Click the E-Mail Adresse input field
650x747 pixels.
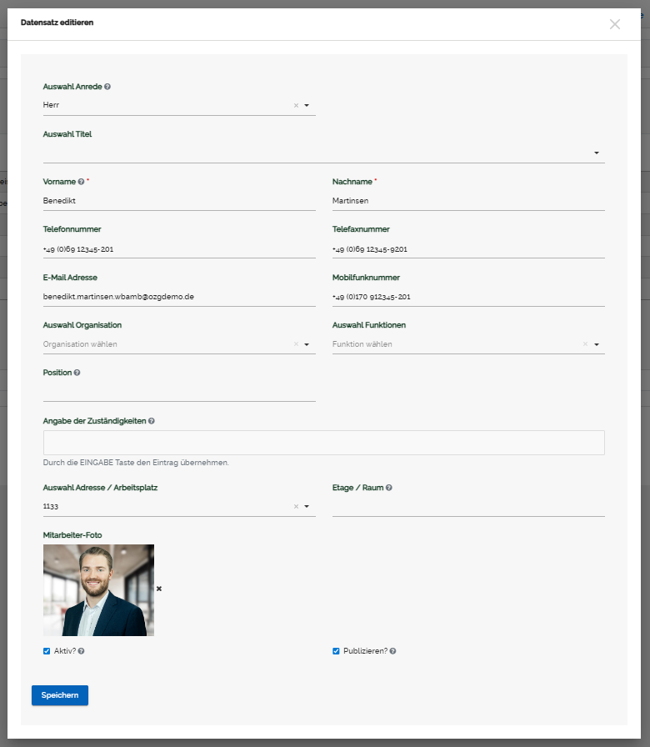[179, 297]
